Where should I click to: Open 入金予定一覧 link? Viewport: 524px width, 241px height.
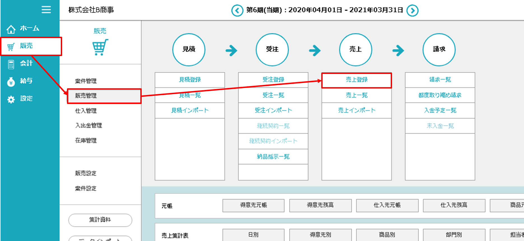pos(440,110)
